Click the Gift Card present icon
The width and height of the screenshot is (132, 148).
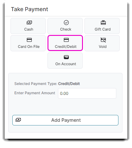tap(103, 23)
